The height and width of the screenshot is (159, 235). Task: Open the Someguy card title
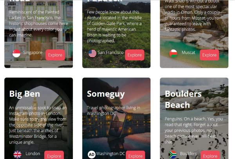click(106, 94)
